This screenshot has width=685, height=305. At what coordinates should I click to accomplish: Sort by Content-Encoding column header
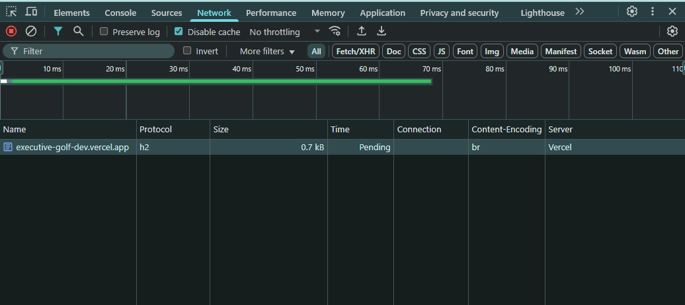(x=506, y=129)
